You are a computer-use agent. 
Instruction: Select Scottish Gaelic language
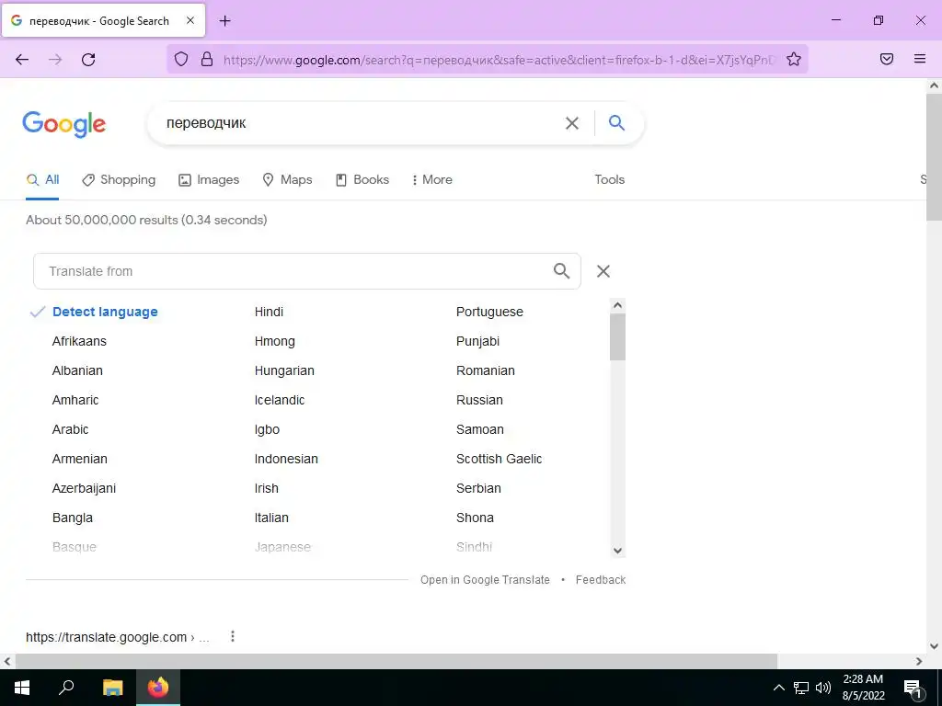click(x=500, y=459)
